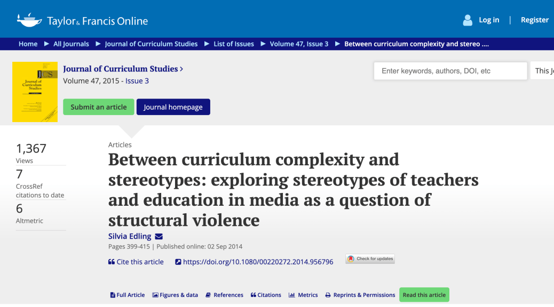Click the email envelope icon next to Silvia Edling

[x=159, y=237]
